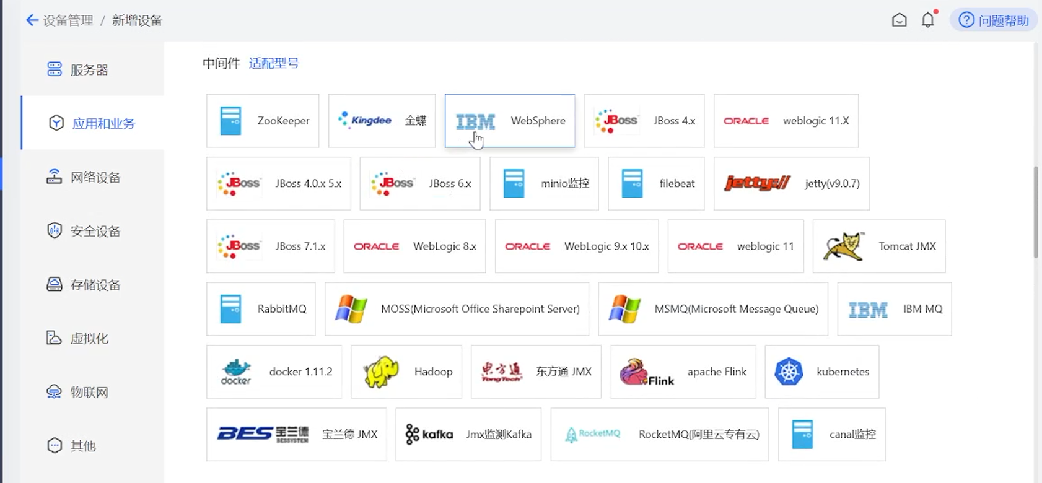The height and width of the screenshot is (483, 1042).
Task: Click the back arrow next to 设备管理
Action: tap(32, 20)
